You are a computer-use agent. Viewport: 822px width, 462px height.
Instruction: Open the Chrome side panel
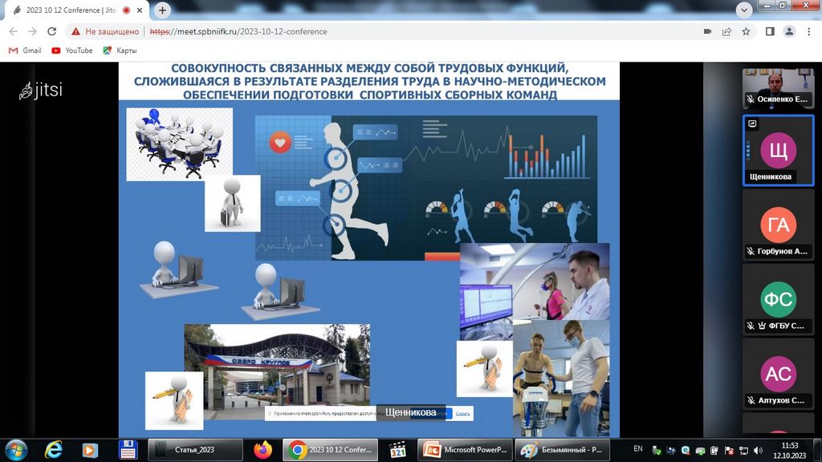770,31
